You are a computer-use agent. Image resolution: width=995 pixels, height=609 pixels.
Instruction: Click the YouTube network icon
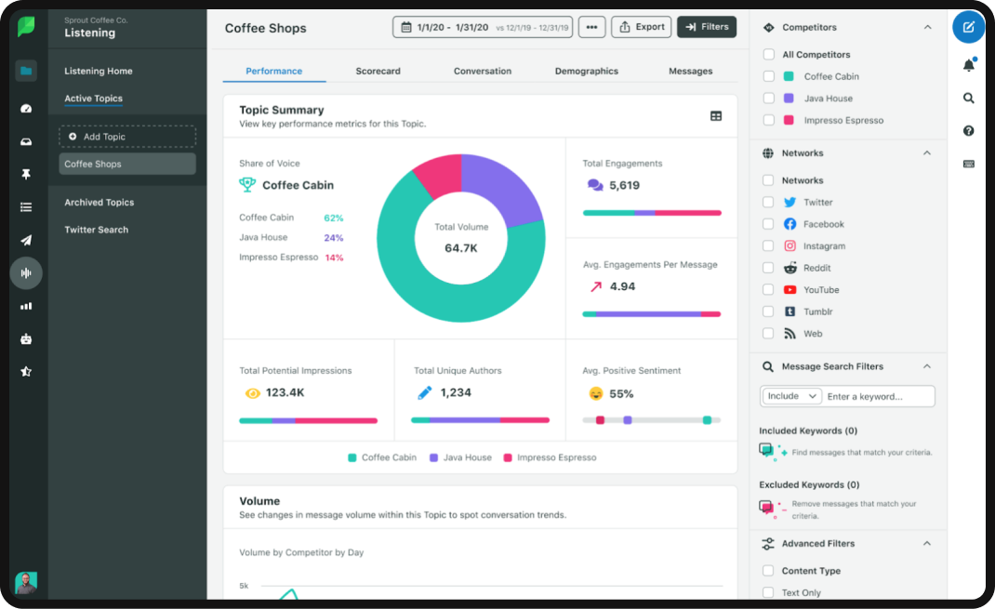tap(789, 290)
